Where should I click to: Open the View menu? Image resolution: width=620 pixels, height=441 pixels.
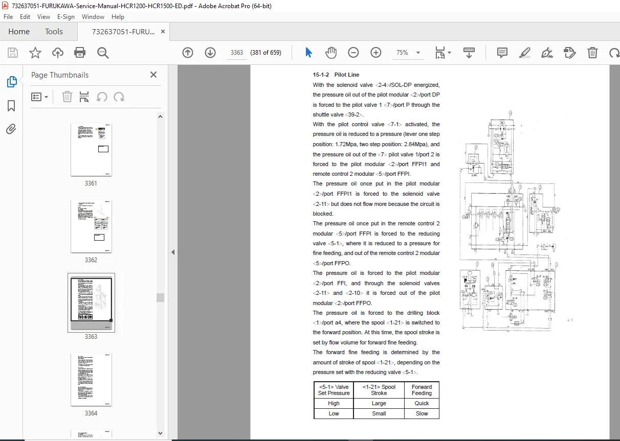[43, 17]
